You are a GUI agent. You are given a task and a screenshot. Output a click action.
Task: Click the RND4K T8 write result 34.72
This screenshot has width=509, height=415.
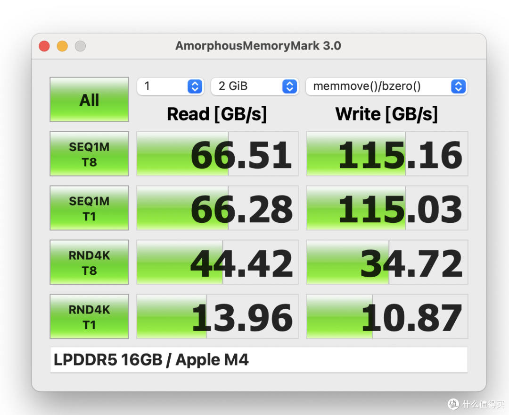[387, 263]
